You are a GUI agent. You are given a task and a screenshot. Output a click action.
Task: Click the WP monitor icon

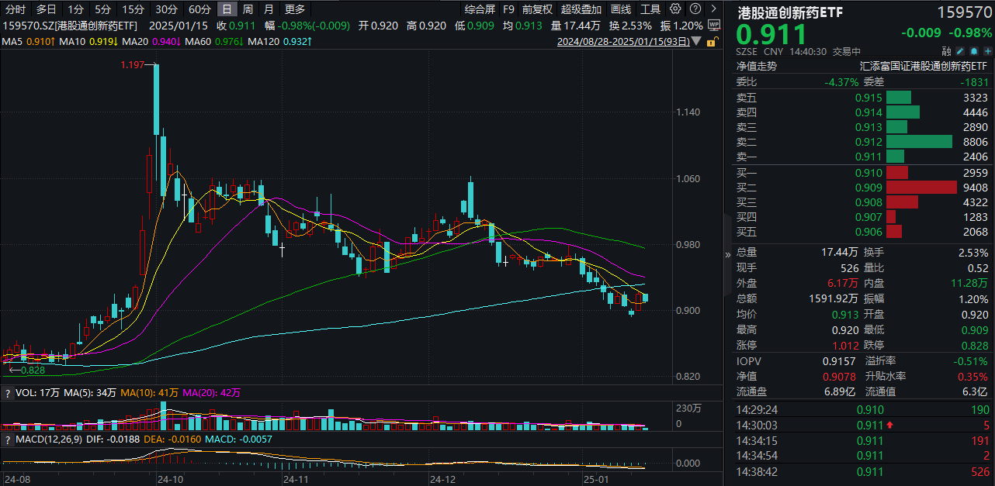point(713,26)
